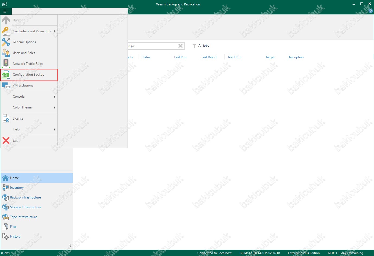Click the build number in status bar

tap(260, 253)
